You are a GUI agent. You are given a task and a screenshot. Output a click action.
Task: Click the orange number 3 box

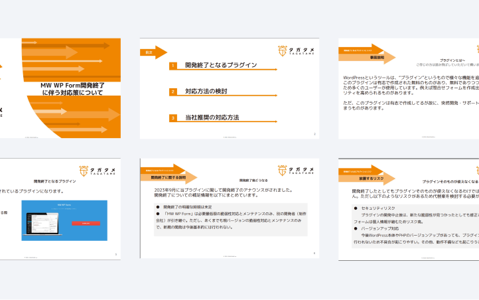coord(172,118)
